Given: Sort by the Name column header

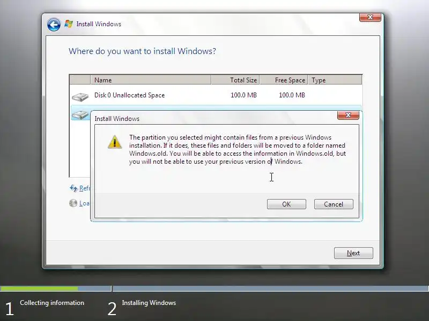Looking at the screenshot, I should [x=151, y=80].
